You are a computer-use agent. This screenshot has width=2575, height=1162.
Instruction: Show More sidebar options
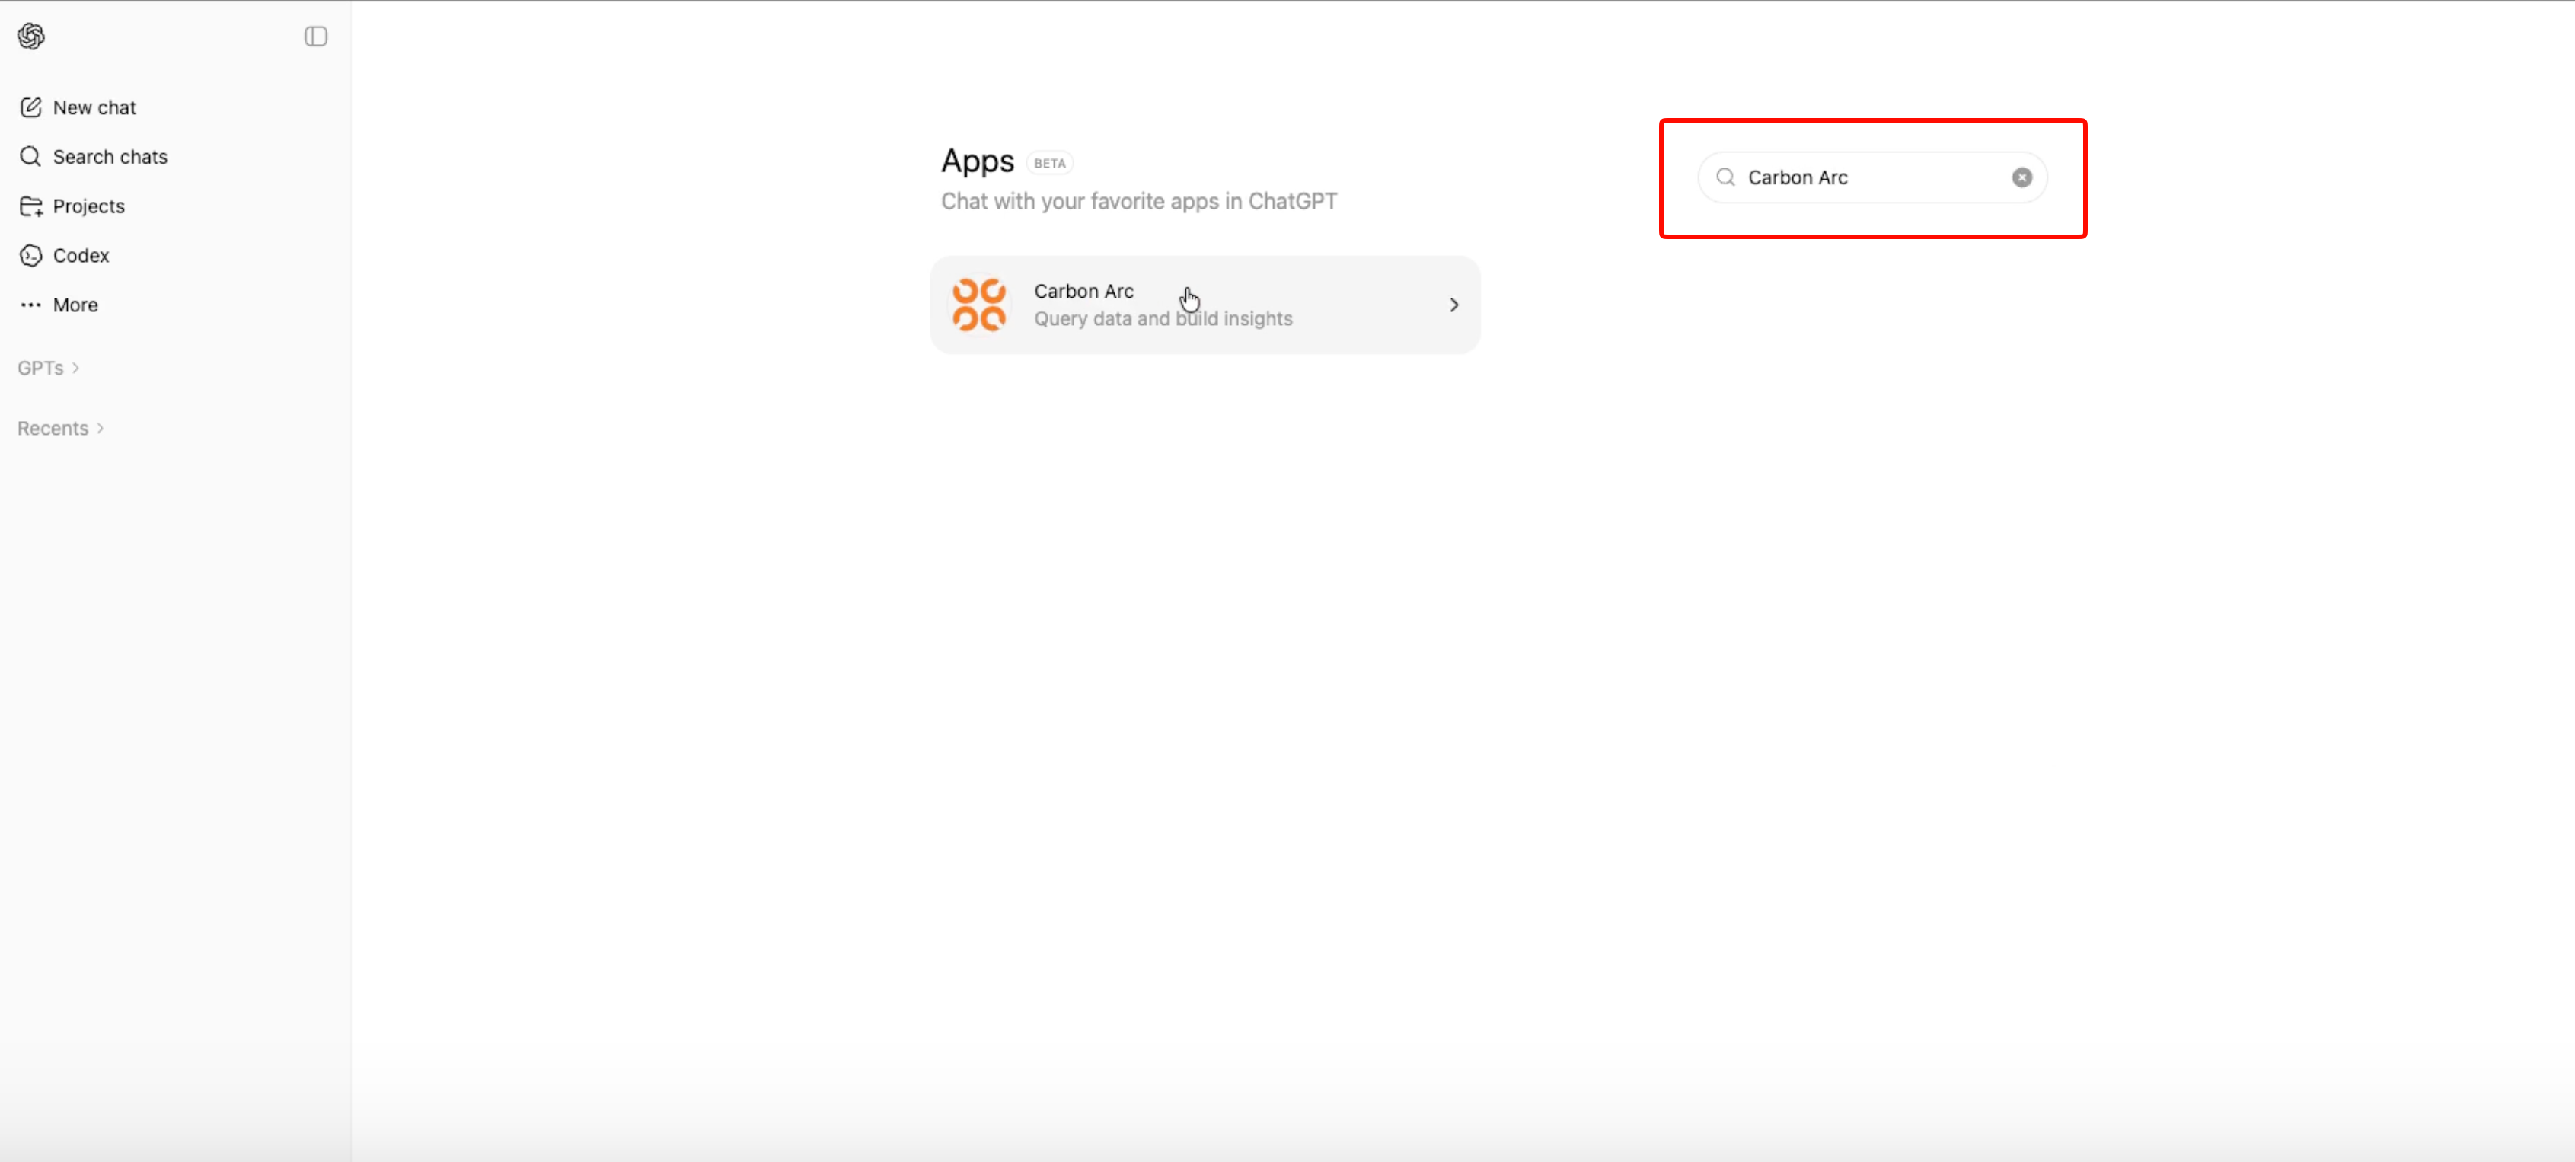59,305
